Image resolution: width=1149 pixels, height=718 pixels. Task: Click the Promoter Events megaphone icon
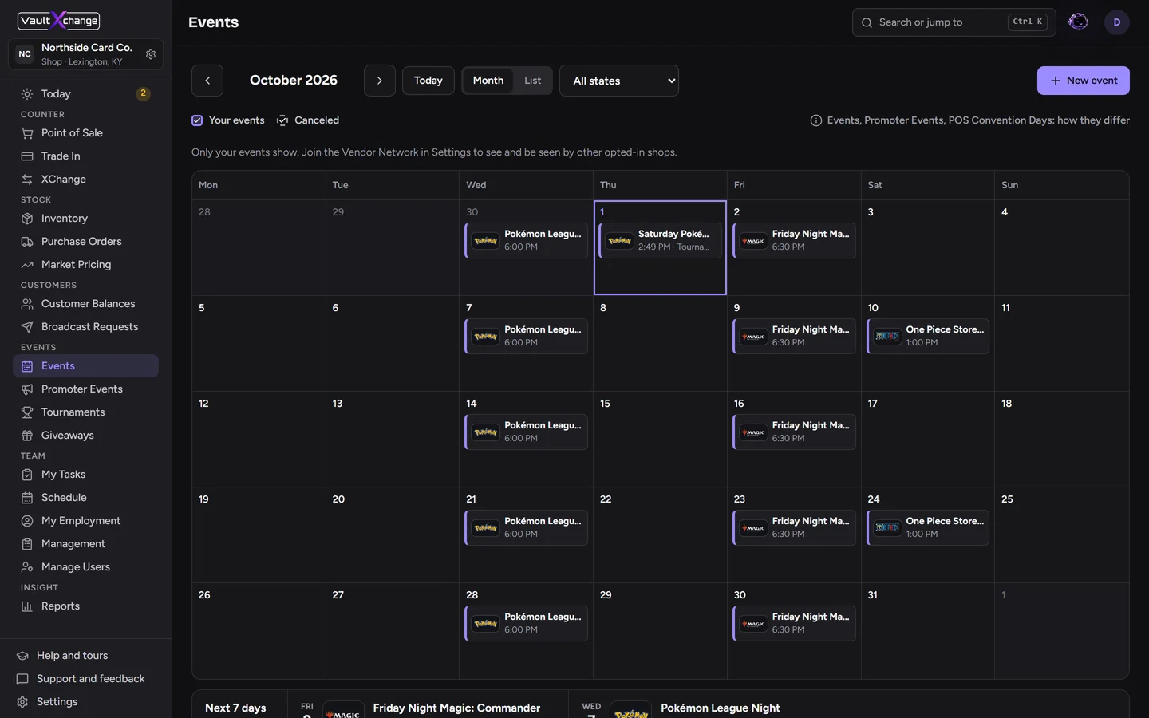27,389
